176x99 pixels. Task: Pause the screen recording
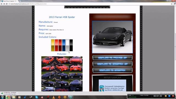(166, 96)
